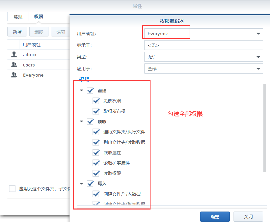Viewport: 270px width, 222px height.
Task: Toggle the 更改权限 checkbox
Action: click(x=96, y=101)
